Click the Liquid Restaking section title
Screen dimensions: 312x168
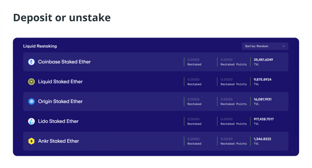point(40,46)
